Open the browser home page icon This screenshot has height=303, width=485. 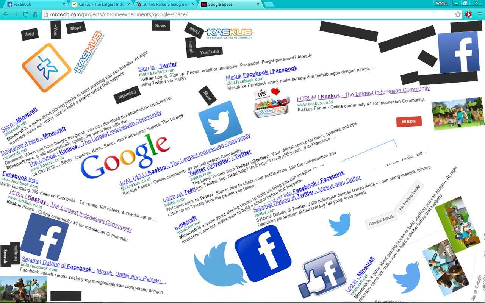point(35,14)
